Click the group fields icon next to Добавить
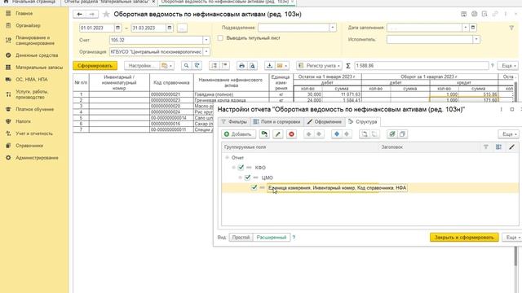The width and height of the screenshot is (522, 293). point(264,134)
